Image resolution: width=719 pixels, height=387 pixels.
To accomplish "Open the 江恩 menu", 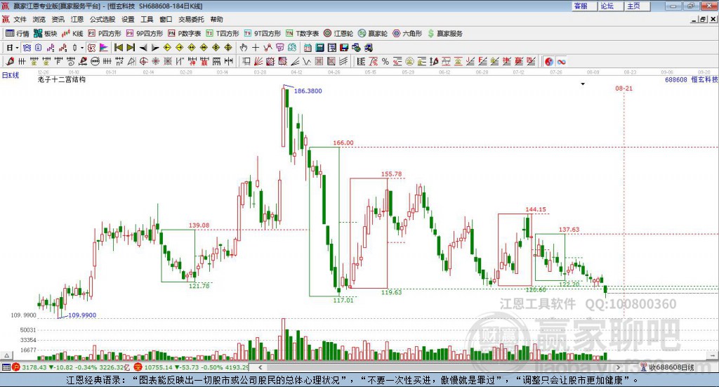I will pos(77,19).
